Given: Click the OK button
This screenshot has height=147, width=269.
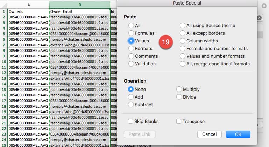Looking at the screenshot, I should [238, 134].
